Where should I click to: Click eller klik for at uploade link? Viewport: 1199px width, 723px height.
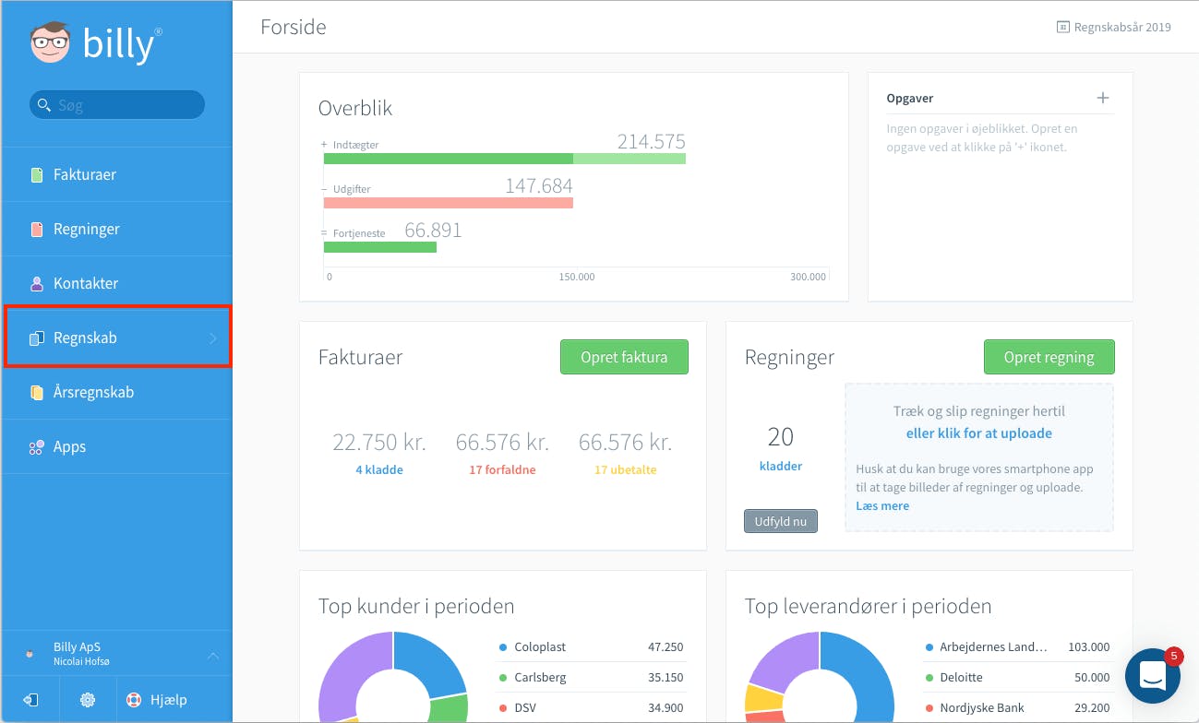pos(979,433)
